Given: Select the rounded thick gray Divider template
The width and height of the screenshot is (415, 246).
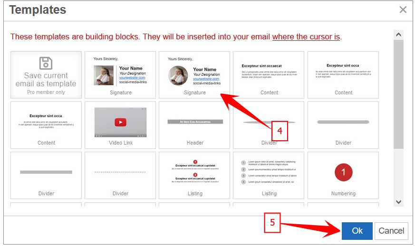Looking at the screenshot, I should [343, 125].
